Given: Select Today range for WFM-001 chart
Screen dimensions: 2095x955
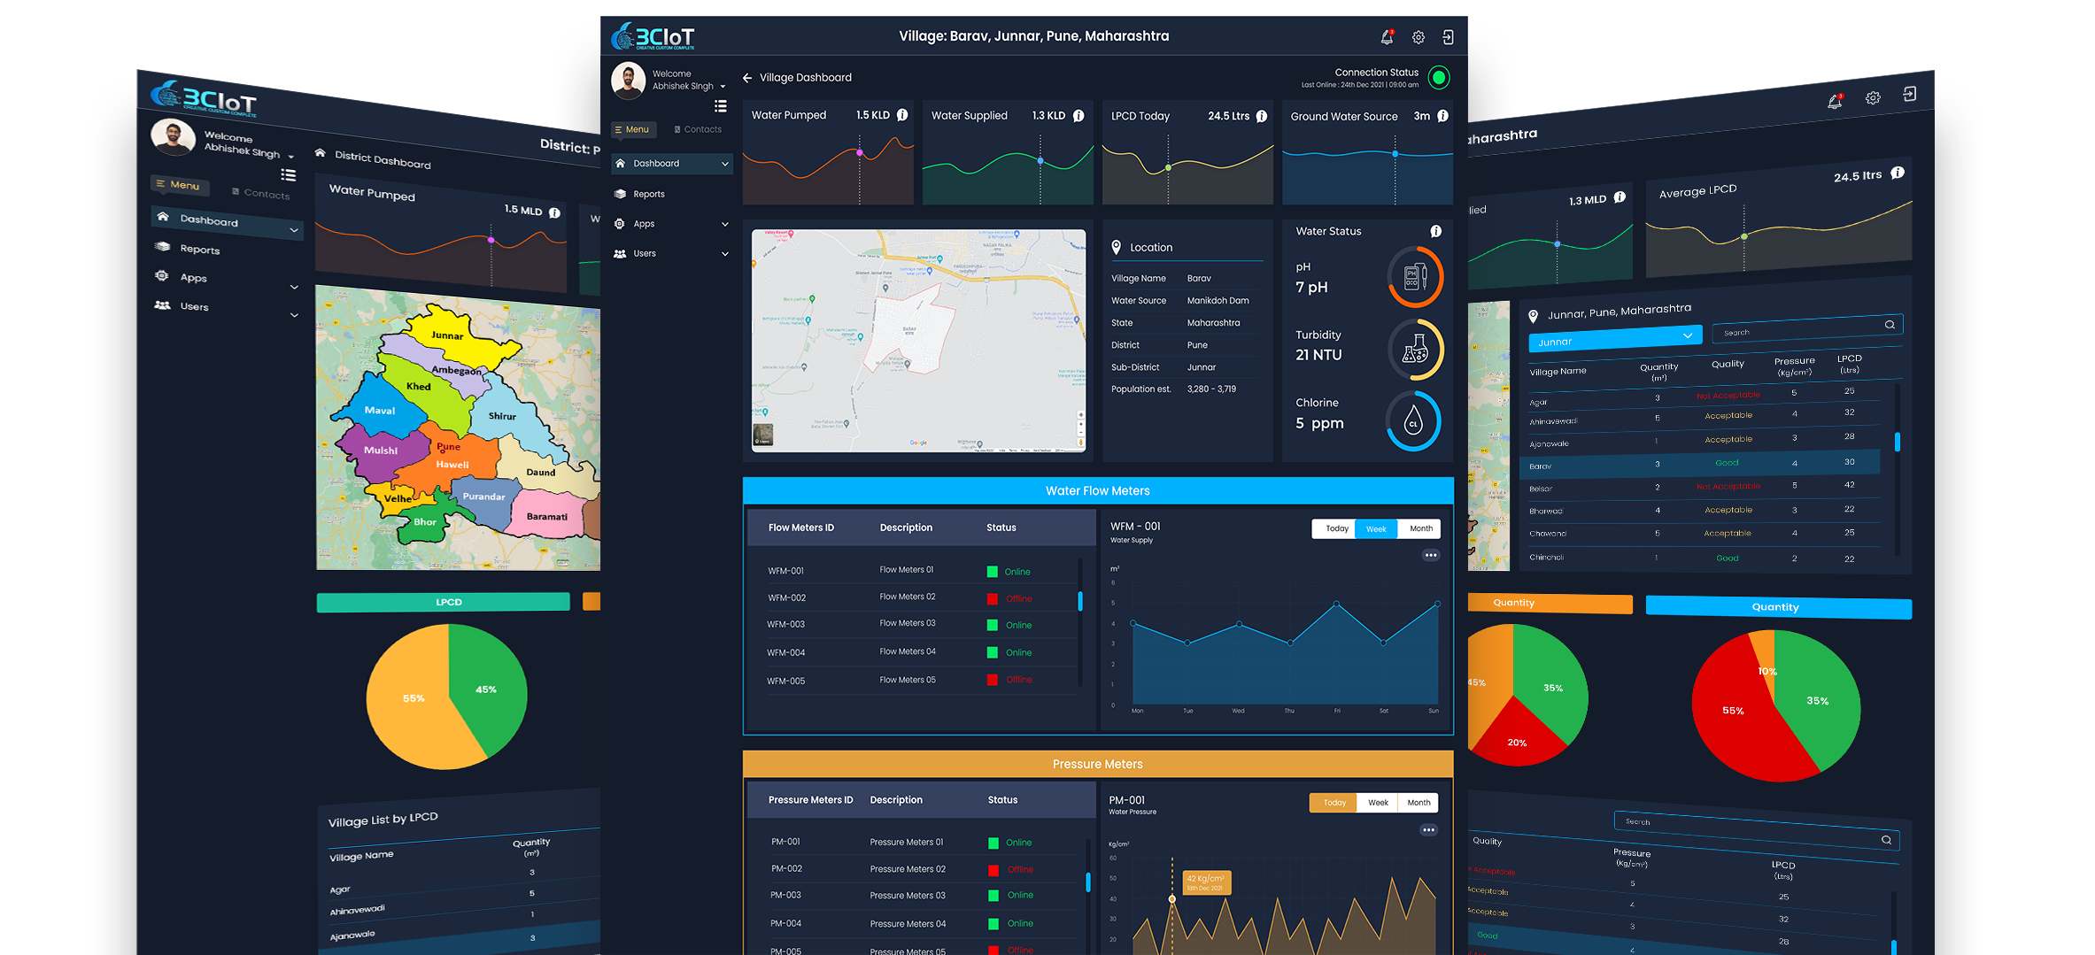Looking at the screenshot, I should (x=1334, y=528).
